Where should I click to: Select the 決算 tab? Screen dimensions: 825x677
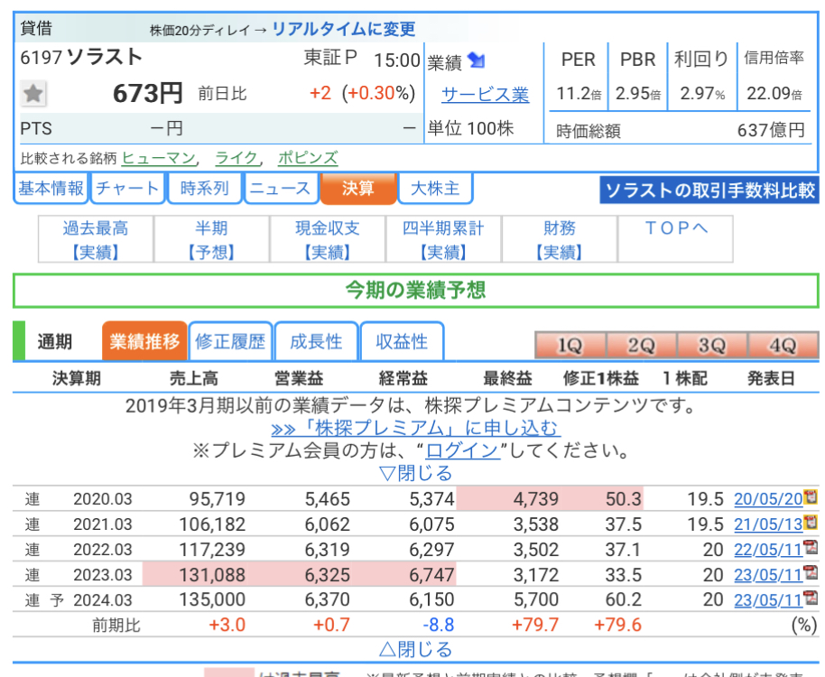pyautogui.click(x=357, y=189)
